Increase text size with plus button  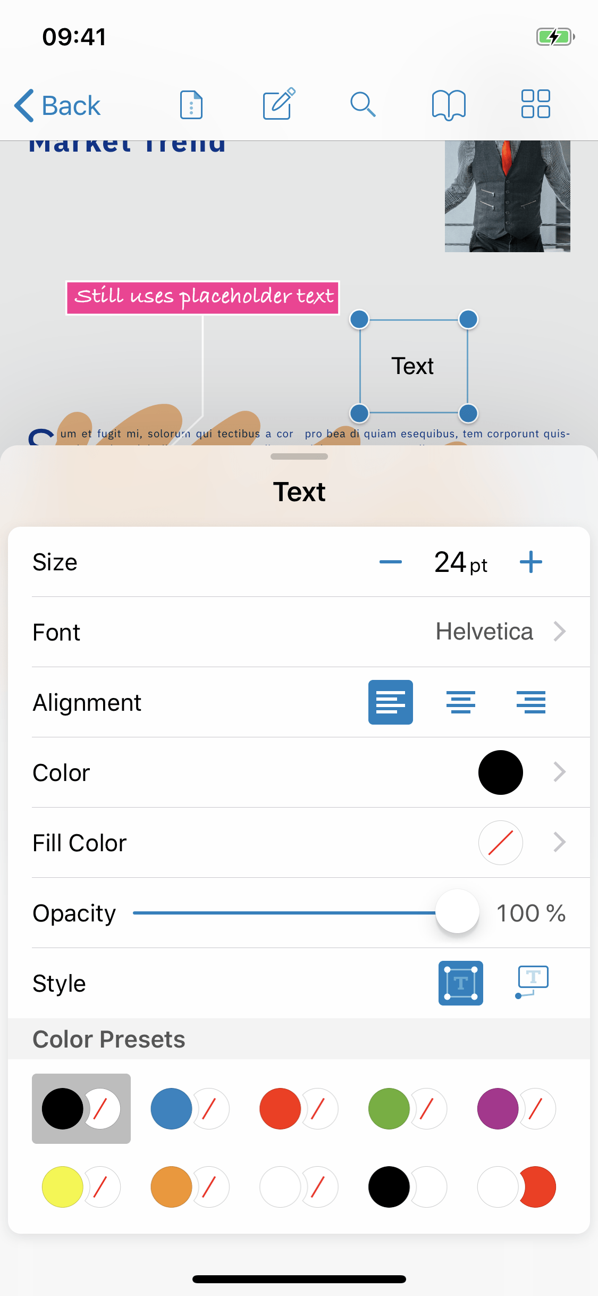pyautogui.click(x=530, y=562)
